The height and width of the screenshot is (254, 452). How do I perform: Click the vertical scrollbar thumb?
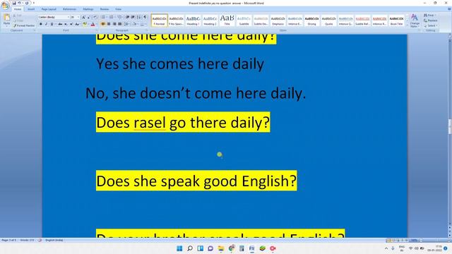coord(449,127)
